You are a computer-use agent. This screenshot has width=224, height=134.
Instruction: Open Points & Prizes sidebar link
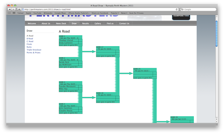[x=33, y=52]
